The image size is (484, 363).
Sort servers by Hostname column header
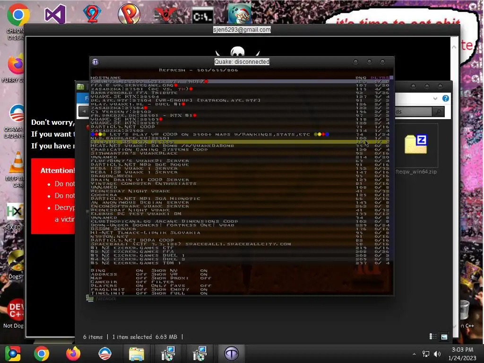tap(105, 78)
